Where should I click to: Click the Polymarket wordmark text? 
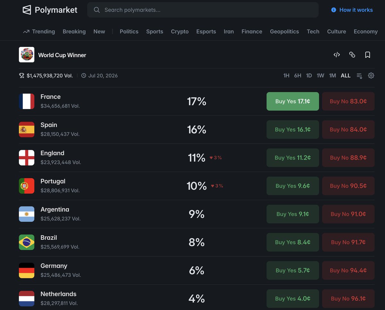56,10
